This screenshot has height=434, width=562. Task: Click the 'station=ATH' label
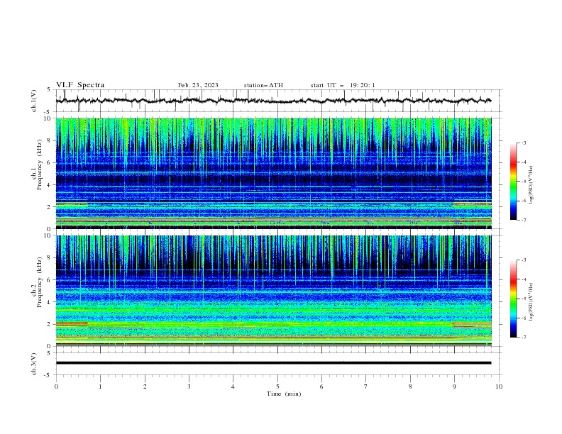click(x=263, y=85)
